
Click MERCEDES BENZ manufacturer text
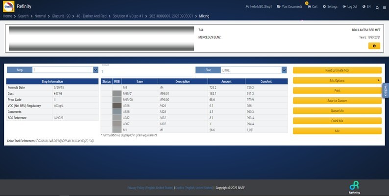tap(209, 37)
